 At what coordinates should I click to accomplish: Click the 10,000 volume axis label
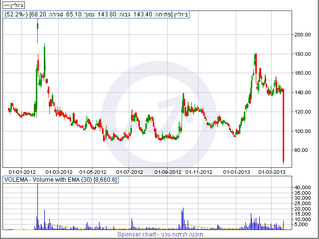click(x=302, y=219)
